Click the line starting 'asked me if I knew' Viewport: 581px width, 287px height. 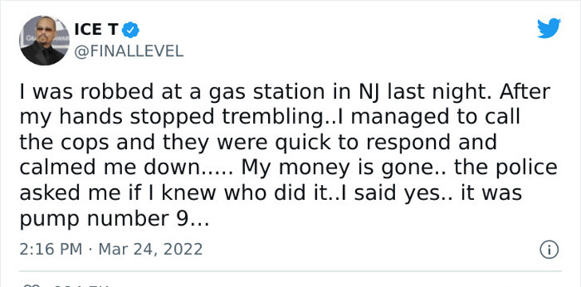coord(271,194)
